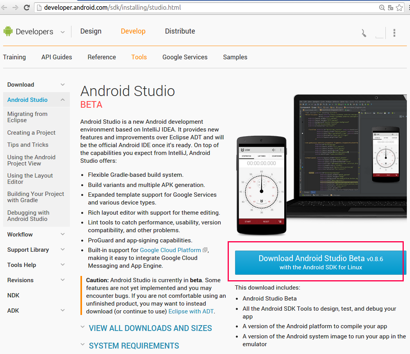Click the browser back arrow

[x=4, y=7]
